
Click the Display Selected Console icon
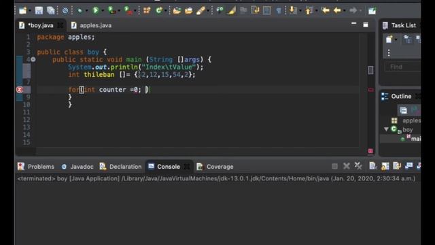coord(408,166)
